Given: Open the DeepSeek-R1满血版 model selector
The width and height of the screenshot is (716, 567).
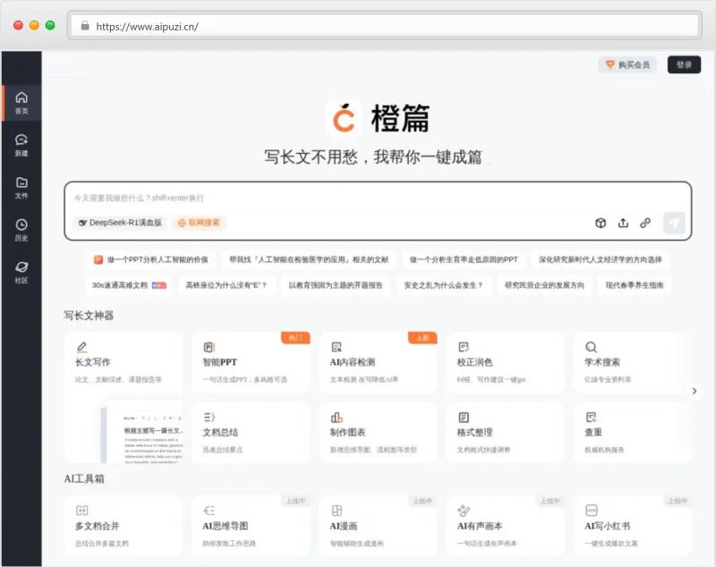Looking at the screenshot, I should (x=120, y=223).
